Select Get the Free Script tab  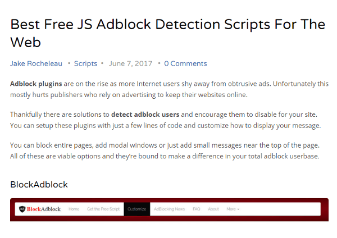click(103, 209)
